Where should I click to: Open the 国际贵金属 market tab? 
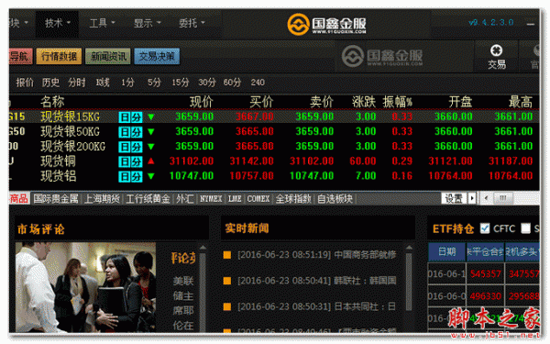pyautogui.click(x=56, y=199)
